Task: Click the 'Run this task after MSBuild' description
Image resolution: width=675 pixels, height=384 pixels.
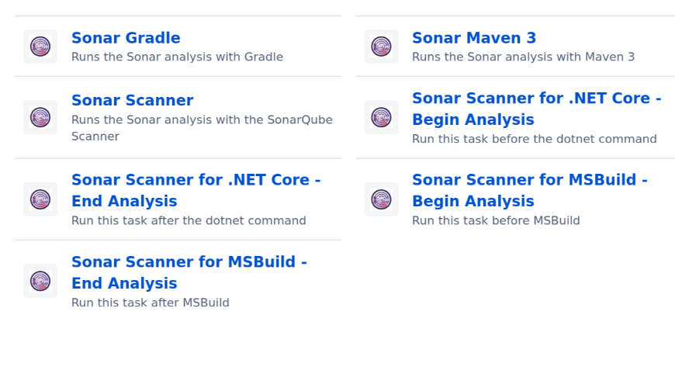Action: click(151, 303)
